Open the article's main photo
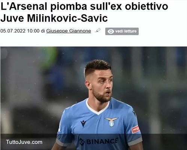 point(94,98)
